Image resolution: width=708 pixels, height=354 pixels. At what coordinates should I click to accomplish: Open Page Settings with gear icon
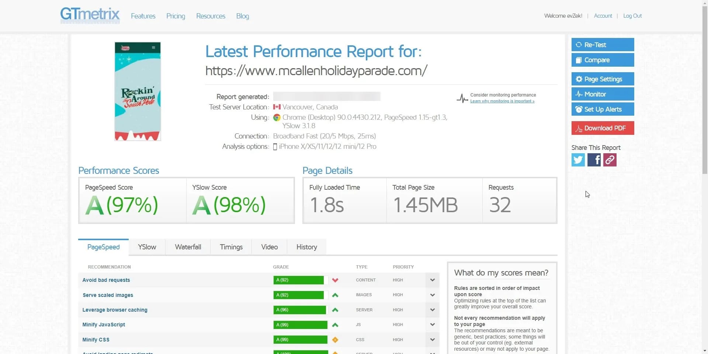pos(603,79)
